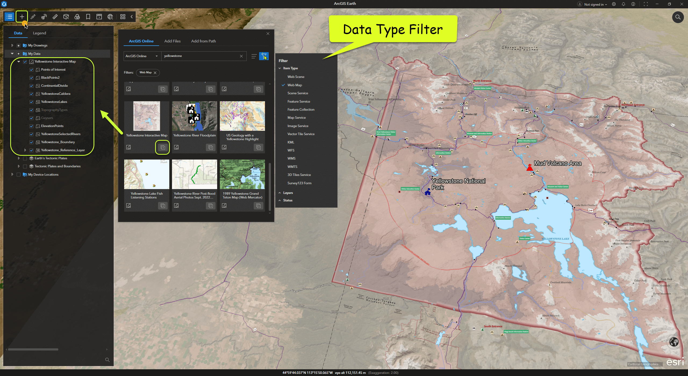Viewport: 688px width, 376px height.
Task: Open the map search magnifier icon
Action: click(678, 17)
